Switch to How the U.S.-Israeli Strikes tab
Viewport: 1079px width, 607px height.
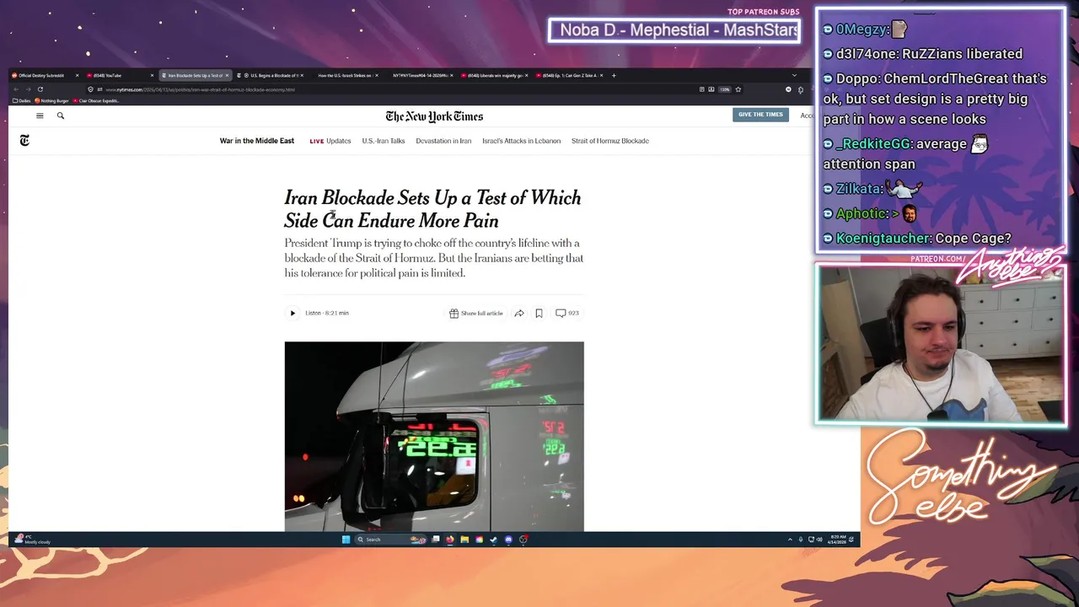[x=346, y=76]
